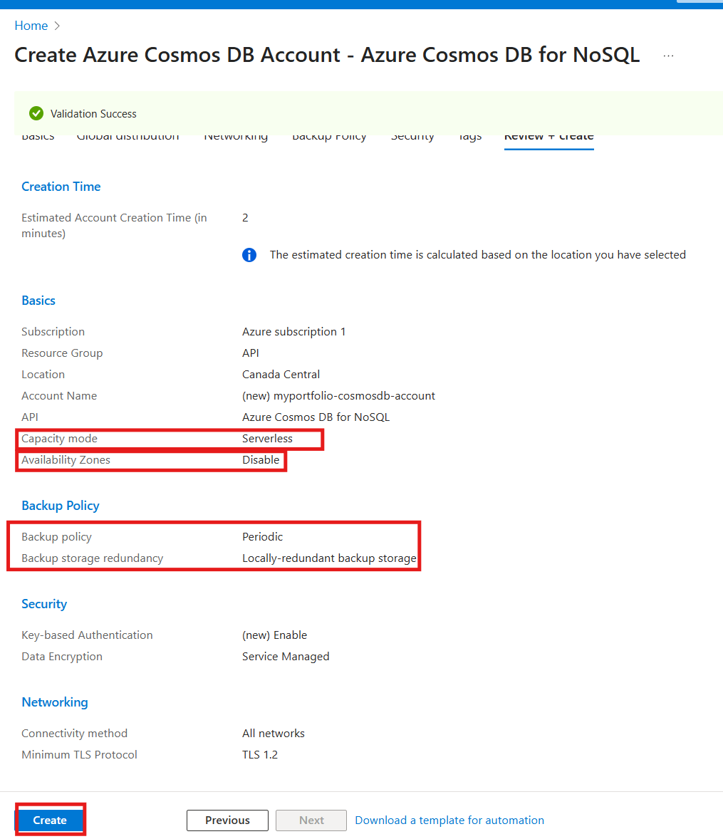Click the blue info icon beside creation time note
723x839 pixels.
[x=249, y=254]
